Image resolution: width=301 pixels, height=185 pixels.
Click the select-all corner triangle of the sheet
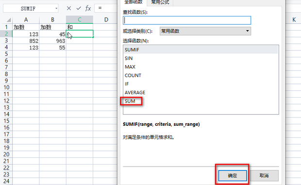pos(9,20)
